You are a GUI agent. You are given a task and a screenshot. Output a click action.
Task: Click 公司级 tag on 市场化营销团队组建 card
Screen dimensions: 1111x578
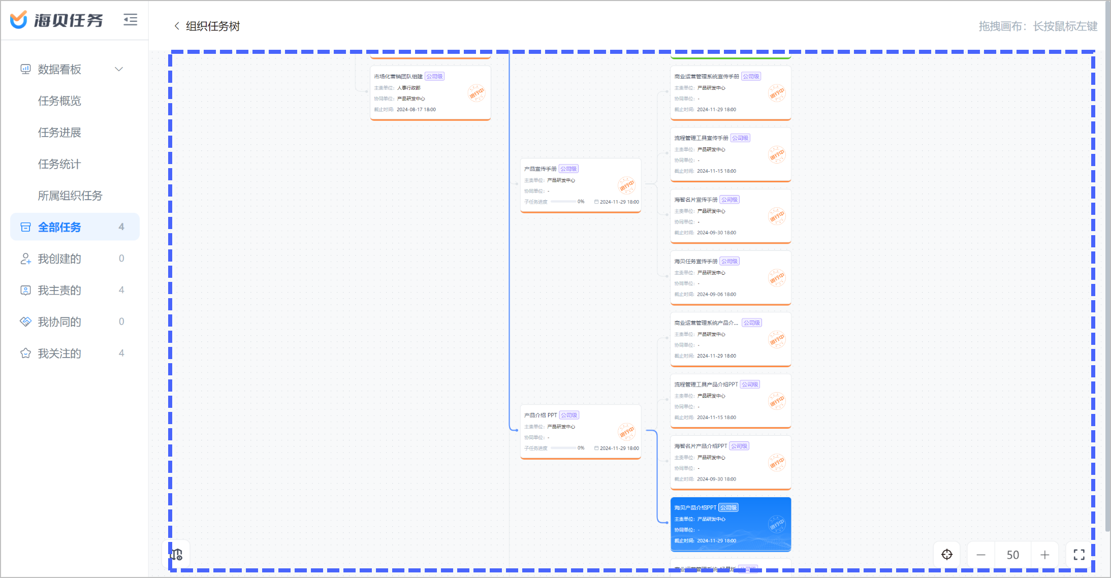pos(434,76)
